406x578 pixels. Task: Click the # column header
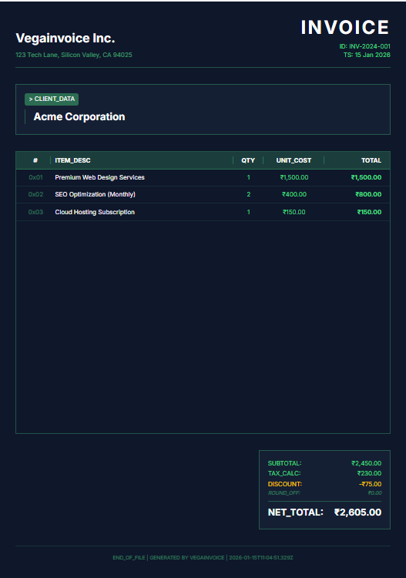click(x=35, y=160)
